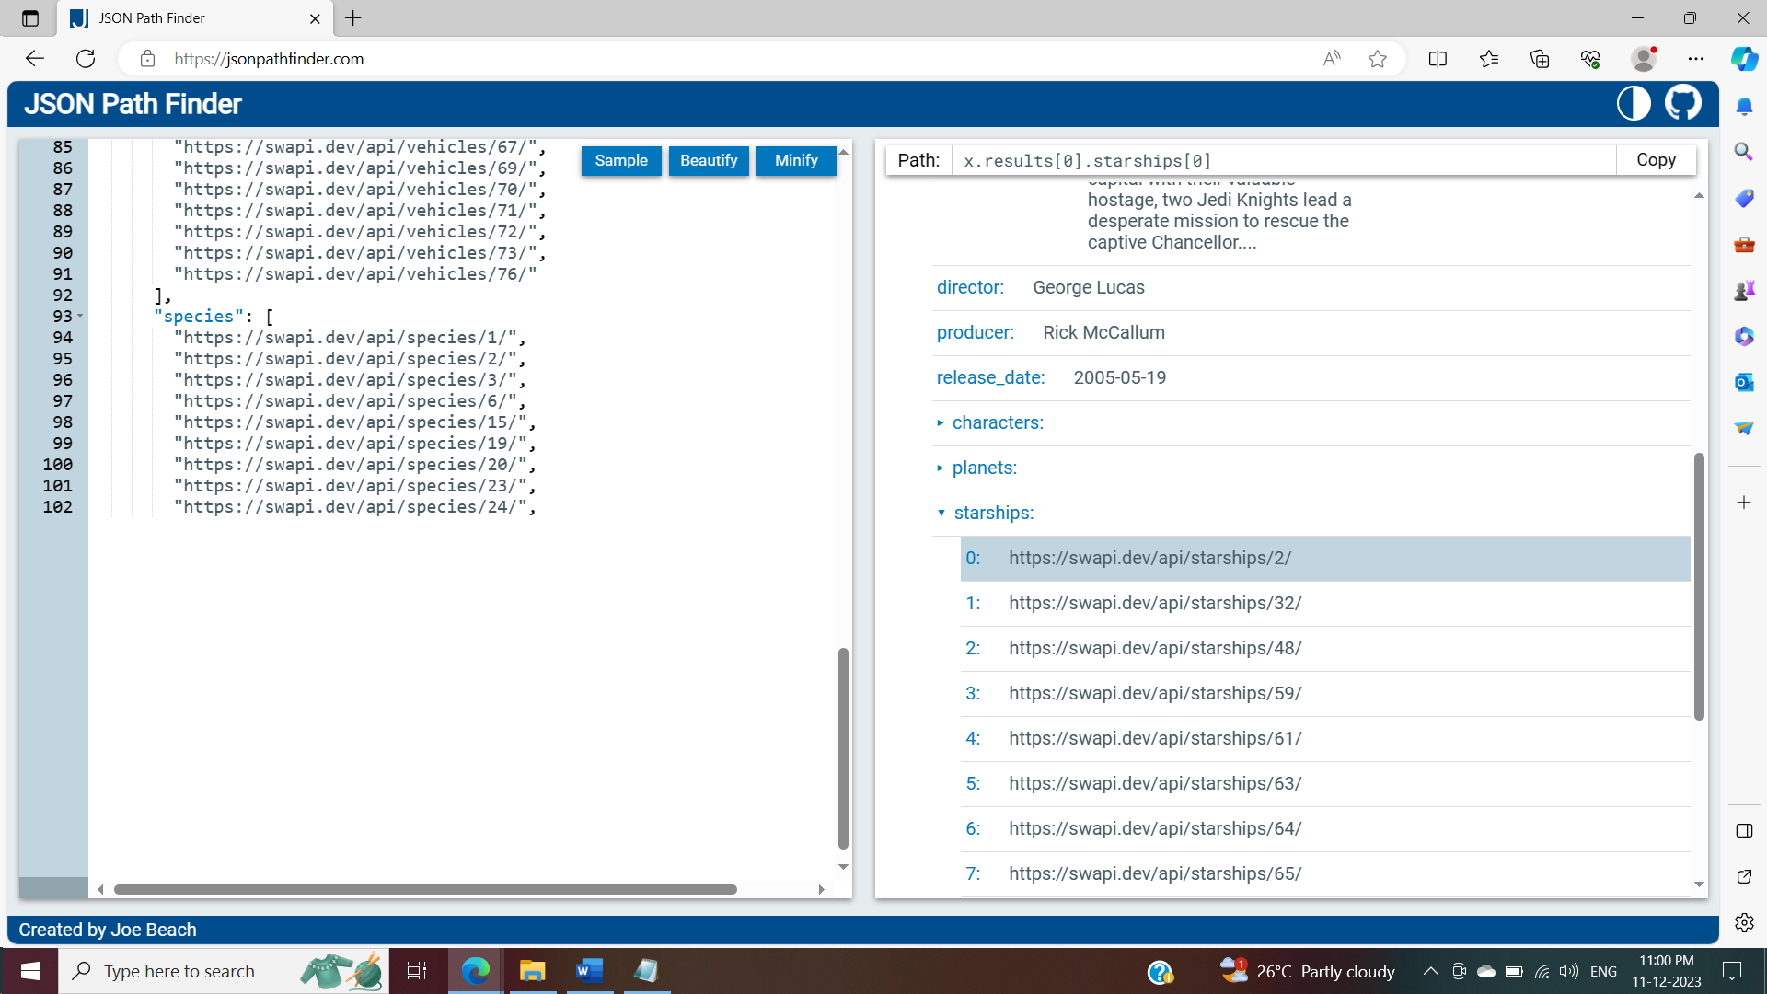
Task: Open Microsoft 365 sidebar icon
Action: pyautogui.click(x=1743, y=336)
